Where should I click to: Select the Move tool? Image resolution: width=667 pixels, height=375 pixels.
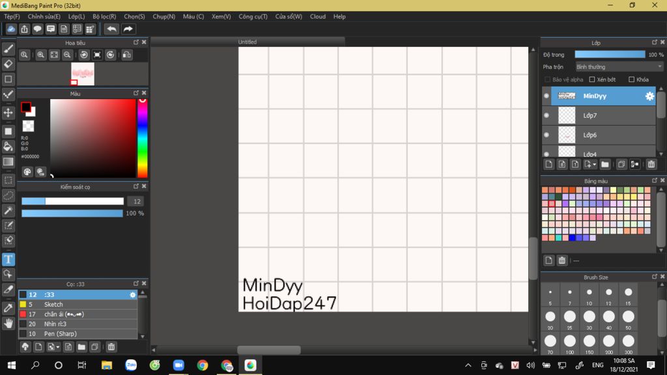(x=8, y=113)
